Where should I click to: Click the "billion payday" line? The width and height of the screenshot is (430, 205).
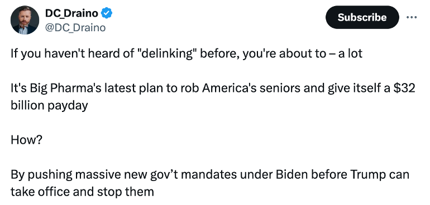pos(49,106)
